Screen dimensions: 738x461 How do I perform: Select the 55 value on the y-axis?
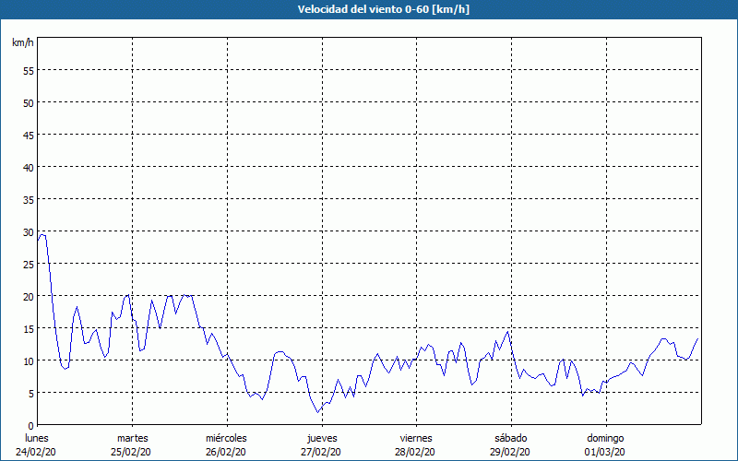click(x=29, y=71)
